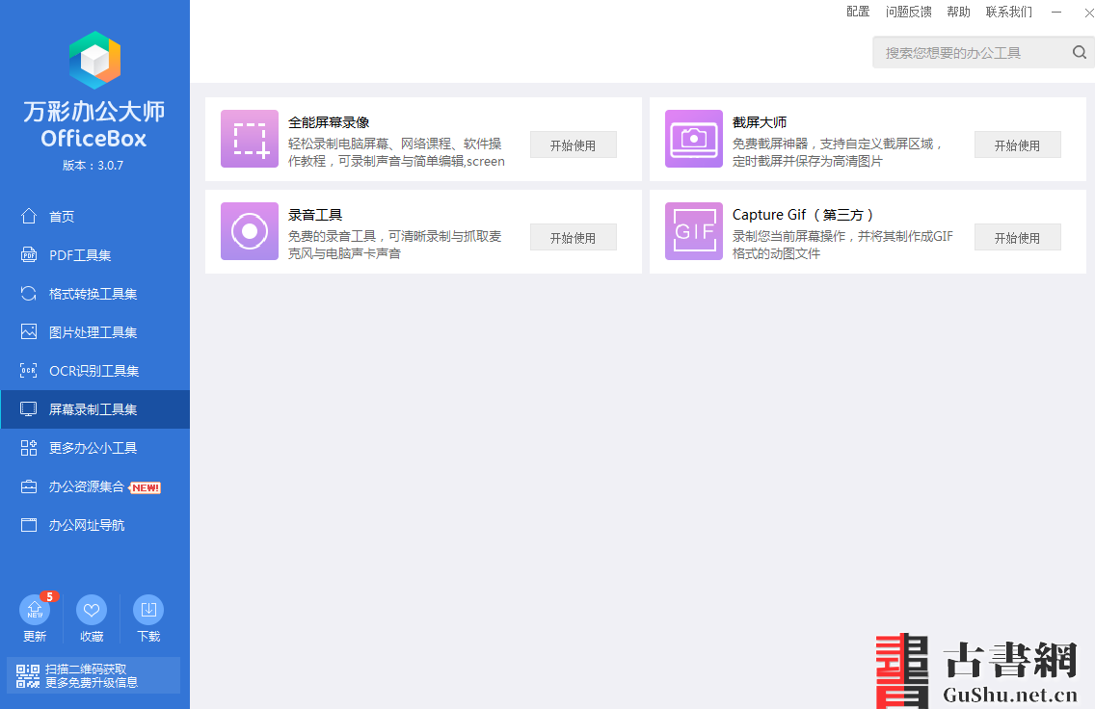Start using 录音工具
The image size is (1095, 709).
coord(573,237)
